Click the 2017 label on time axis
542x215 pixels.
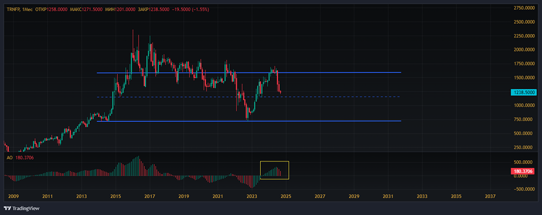pyautogui.click(x=150, y=197)
